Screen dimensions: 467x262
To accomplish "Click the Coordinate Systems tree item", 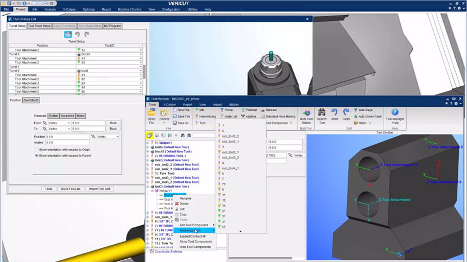I will coord(168,252).
